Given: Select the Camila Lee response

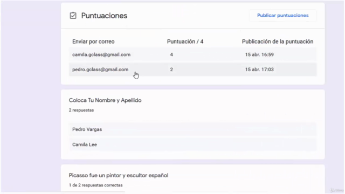Looking at the screenshot, I should click(x=193, y=144).
